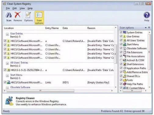Click the 'Ready' status bar text

coord(6,111)
